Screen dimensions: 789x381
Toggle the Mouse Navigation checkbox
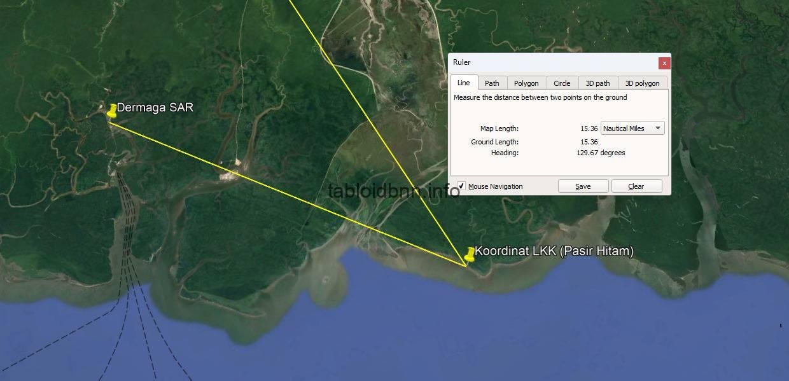tap(461, 186)
